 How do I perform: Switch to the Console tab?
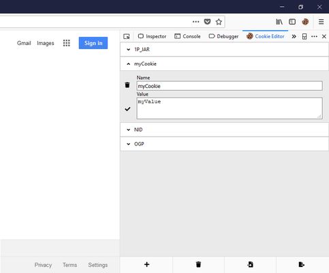click(187, 36)
